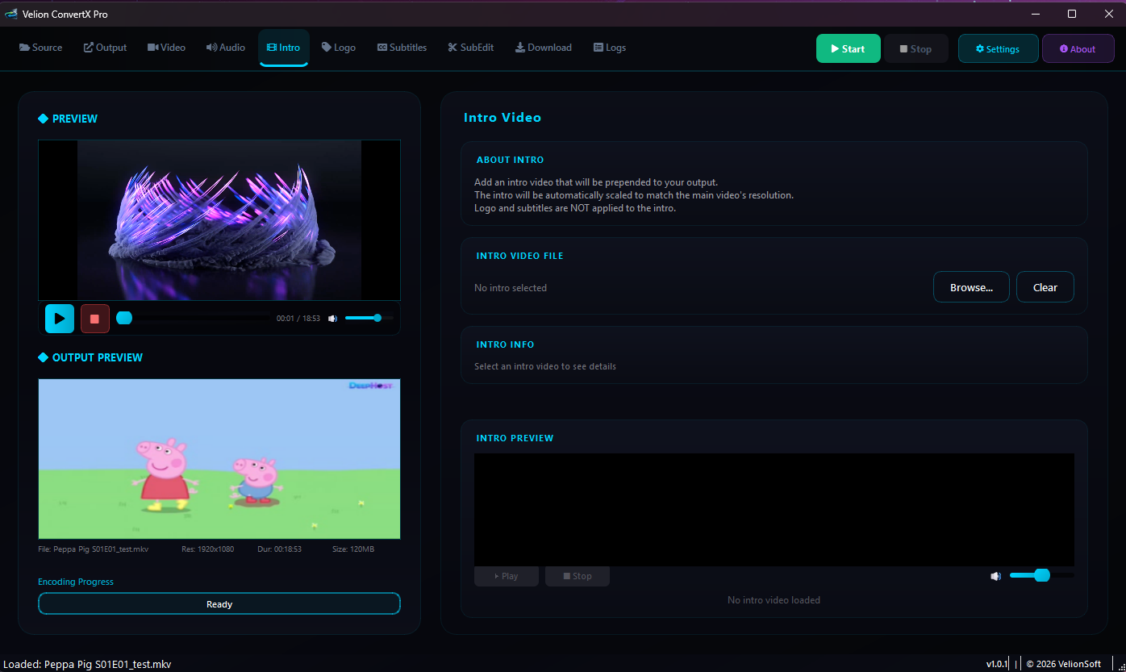Viewport: 1126px width, 672px height.
Task: Open the About dialog
Action: point(1078,48)
